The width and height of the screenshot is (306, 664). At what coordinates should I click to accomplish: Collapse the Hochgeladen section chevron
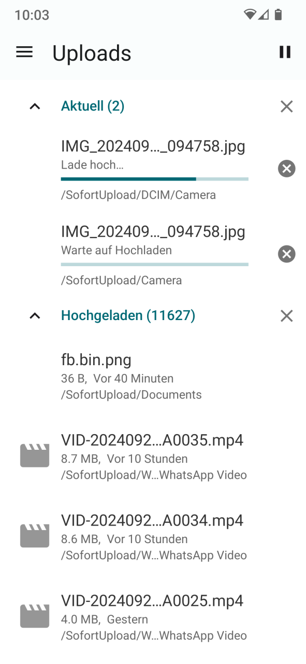[35, 315]
